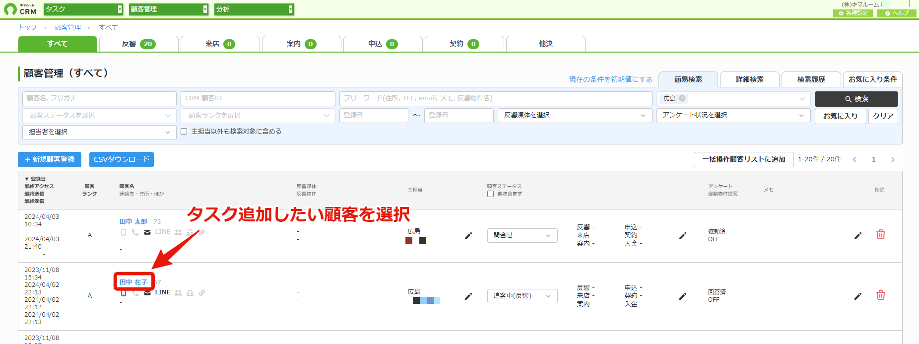The image size is (919, 344).
Task: Open the 詳細検索 tab
Action: tap(749, 79)
